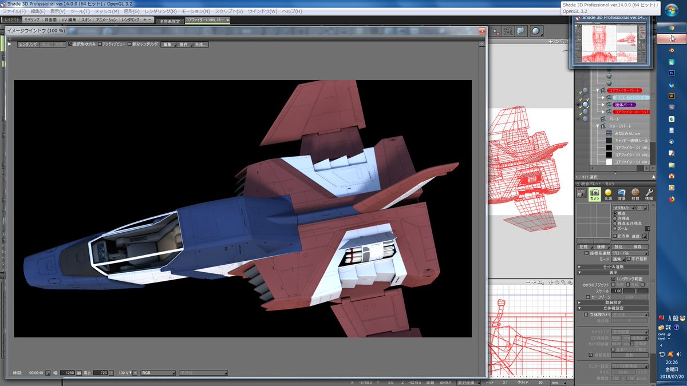Open the グローバル coordinate dropdown

630,252
